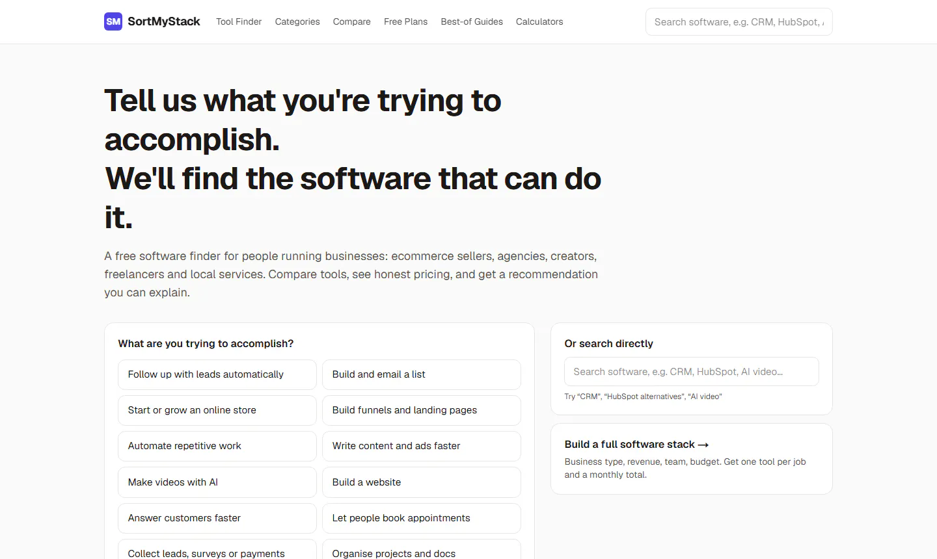Choose 'Build and email a list'
This screenshot has width=937, height=559.
(422, 374)
